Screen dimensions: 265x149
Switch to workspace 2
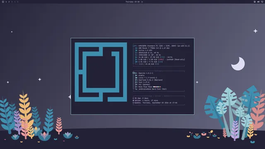click(9, 2)
